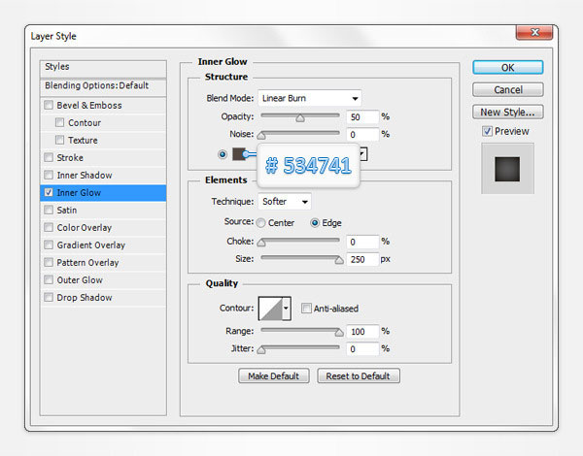The width and height of the screenshot is (583, 456).
Task: Click the Range slider handle
Action: tap(339, 333)
